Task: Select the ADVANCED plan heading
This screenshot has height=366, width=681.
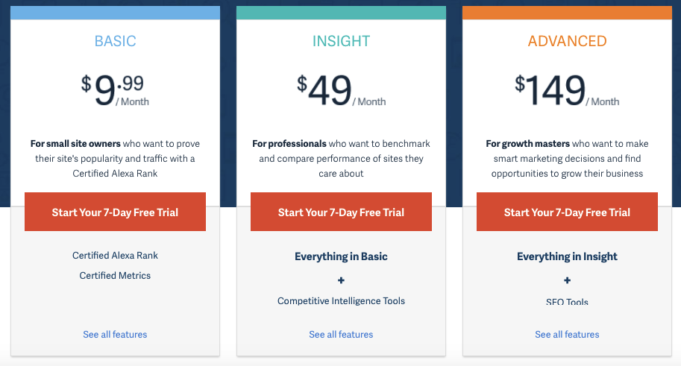Action: [x=567, y=42]
